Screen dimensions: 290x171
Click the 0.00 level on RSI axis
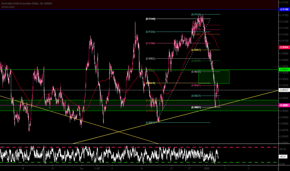pyautogui.click(x=283, y=164)
